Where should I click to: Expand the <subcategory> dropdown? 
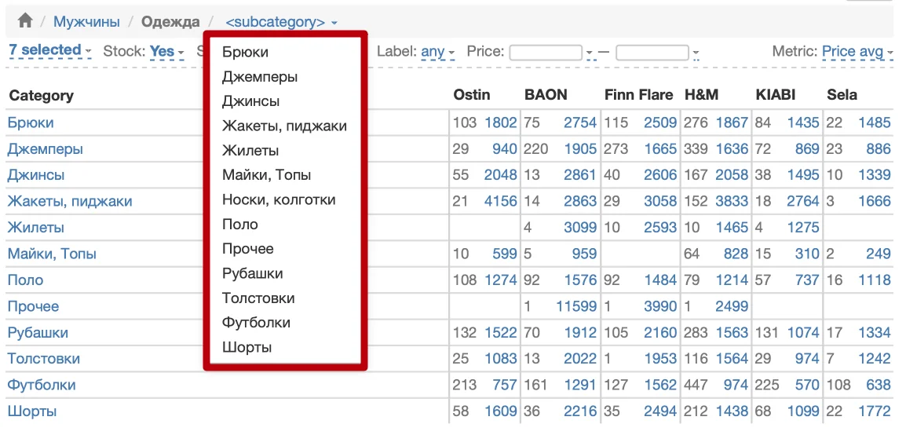click(x=280, y=22)
